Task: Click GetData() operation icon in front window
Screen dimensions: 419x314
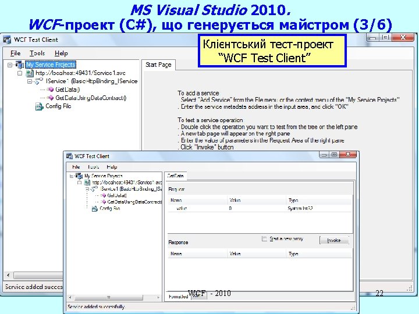Action: (104, 195)
